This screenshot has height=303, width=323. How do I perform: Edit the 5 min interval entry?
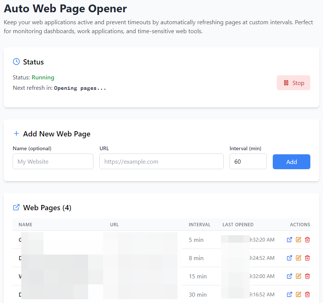298,240
